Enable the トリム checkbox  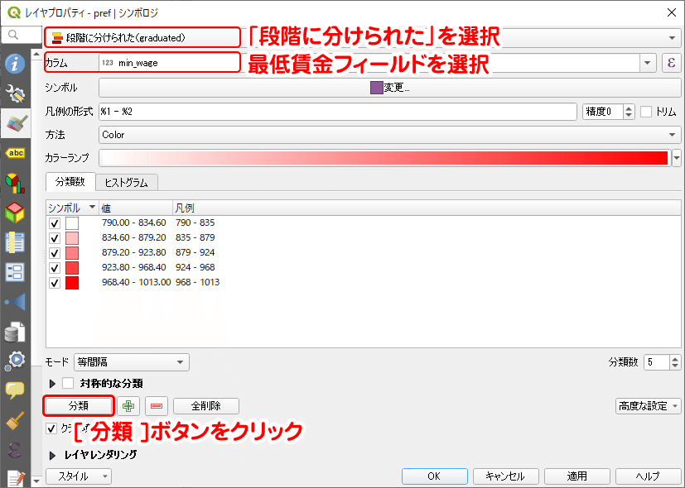click(646, 112)
